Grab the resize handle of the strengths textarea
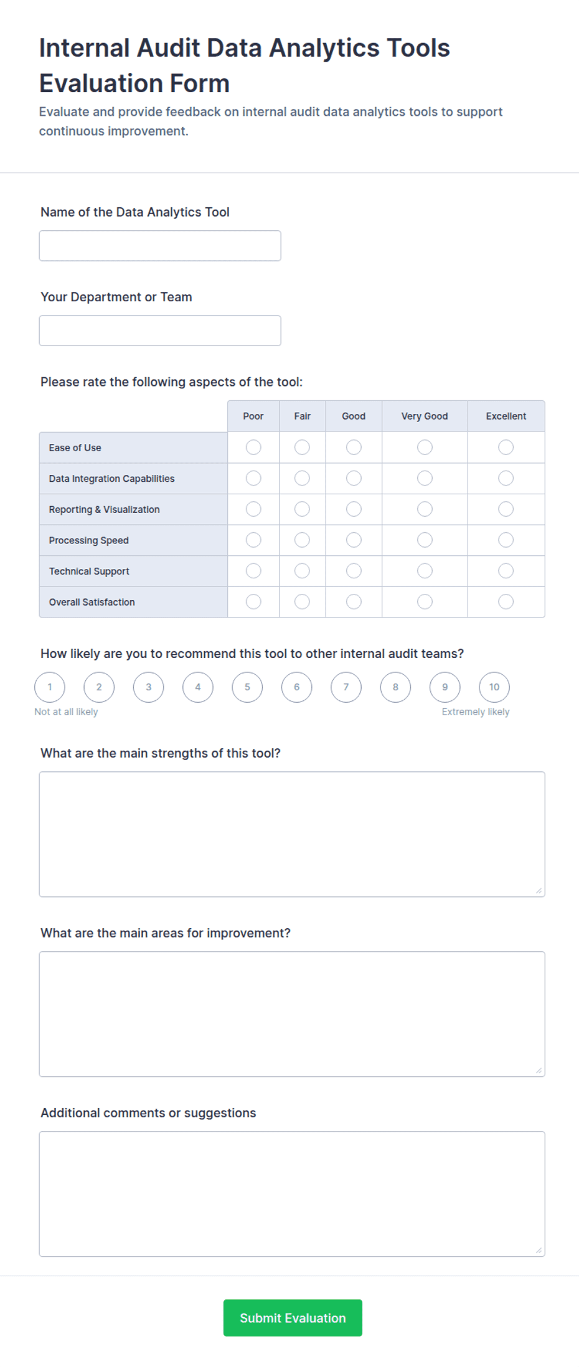 pyautogui.click(x=539, y=891)
